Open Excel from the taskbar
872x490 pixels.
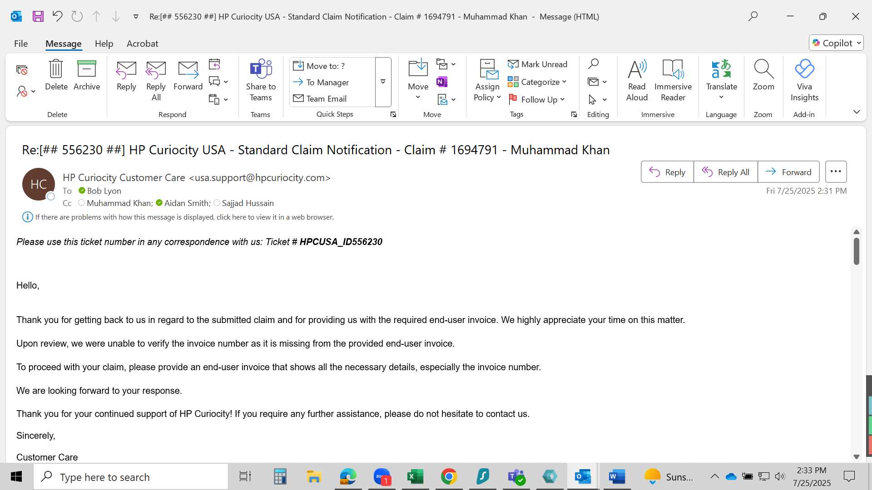coord(415,477)
